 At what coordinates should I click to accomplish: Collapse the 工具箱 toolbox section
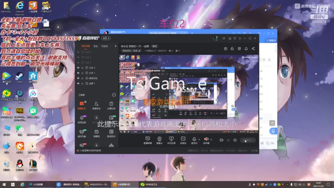[114, 95]
